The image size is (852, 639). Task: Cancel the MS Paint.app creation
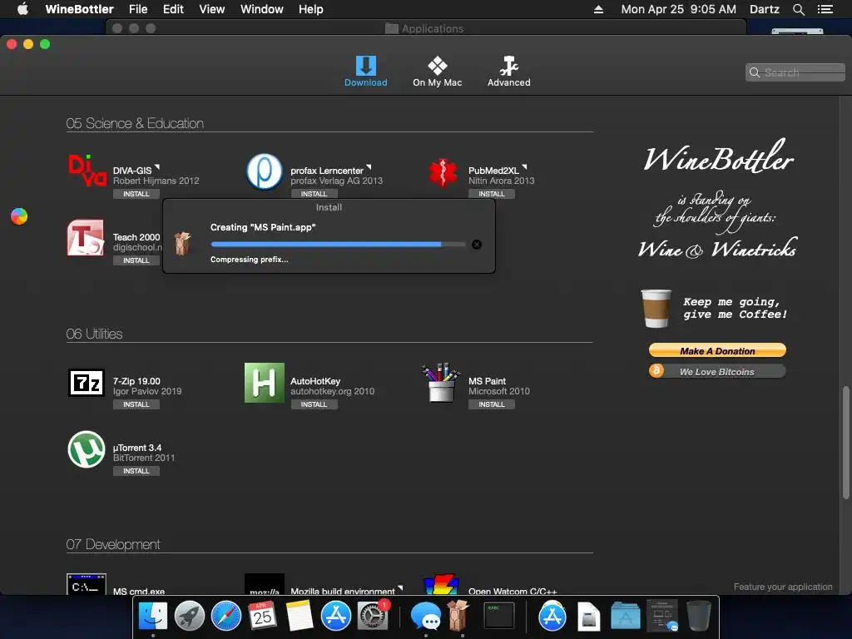[x=477, y=245]
